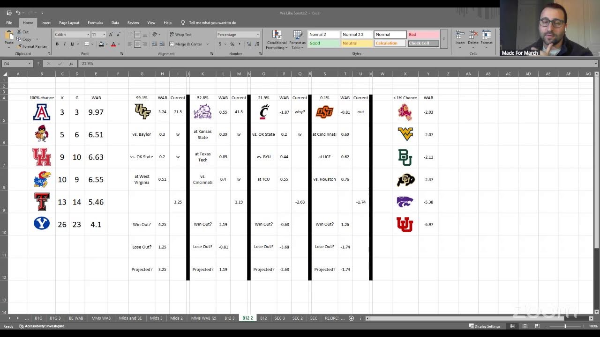Apply Percent Style to the cell
This screenshot has height=337, width=600.
click(232, 44)
